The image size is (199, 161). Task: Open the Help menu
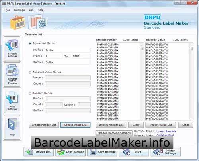(x=41, y=10)
